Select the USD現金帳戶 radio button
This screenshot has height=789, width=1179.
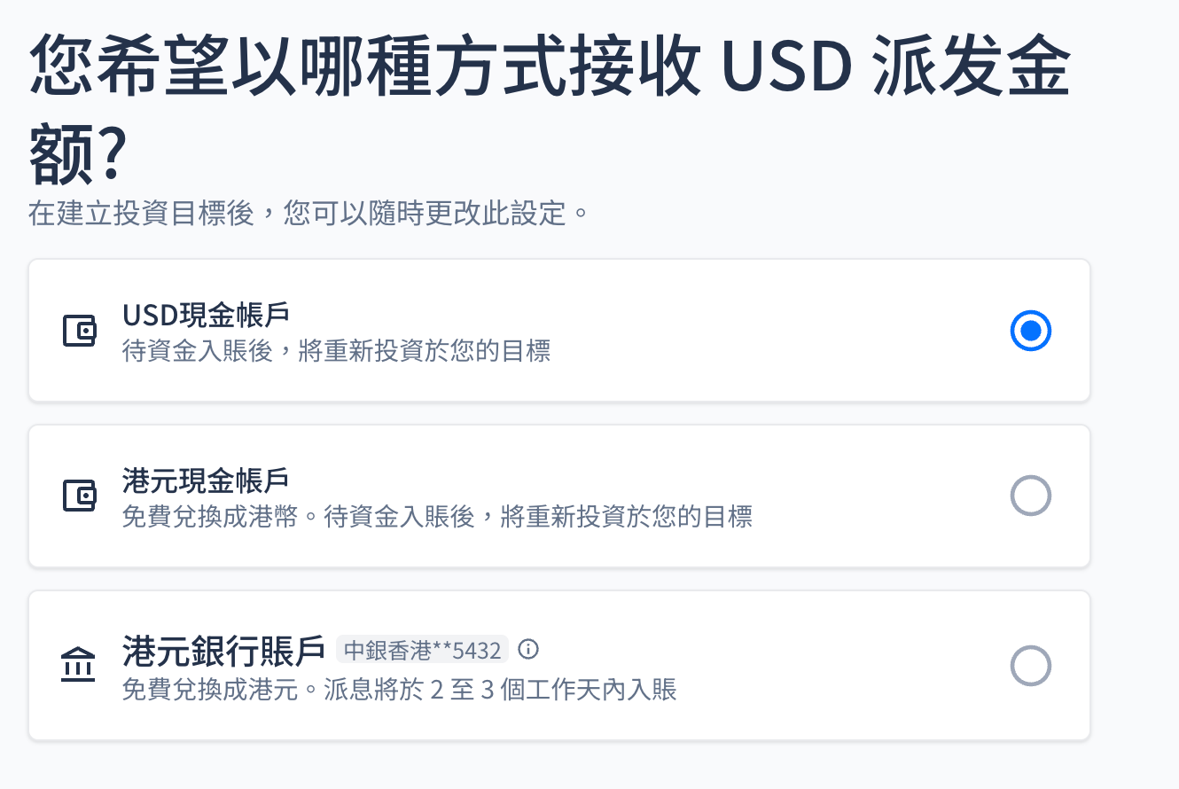1030,331
